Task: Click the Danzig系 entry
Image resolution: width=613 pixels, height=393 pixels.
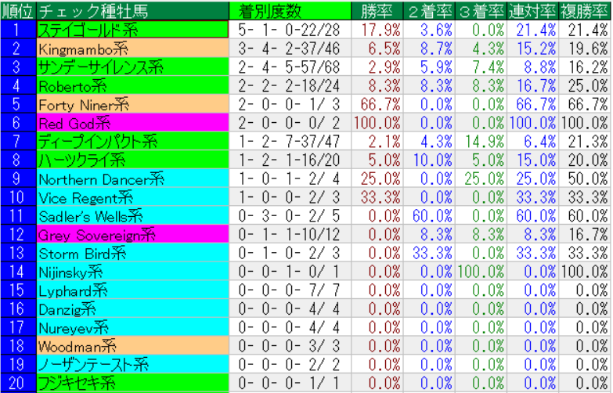Action: coord(132,308)
